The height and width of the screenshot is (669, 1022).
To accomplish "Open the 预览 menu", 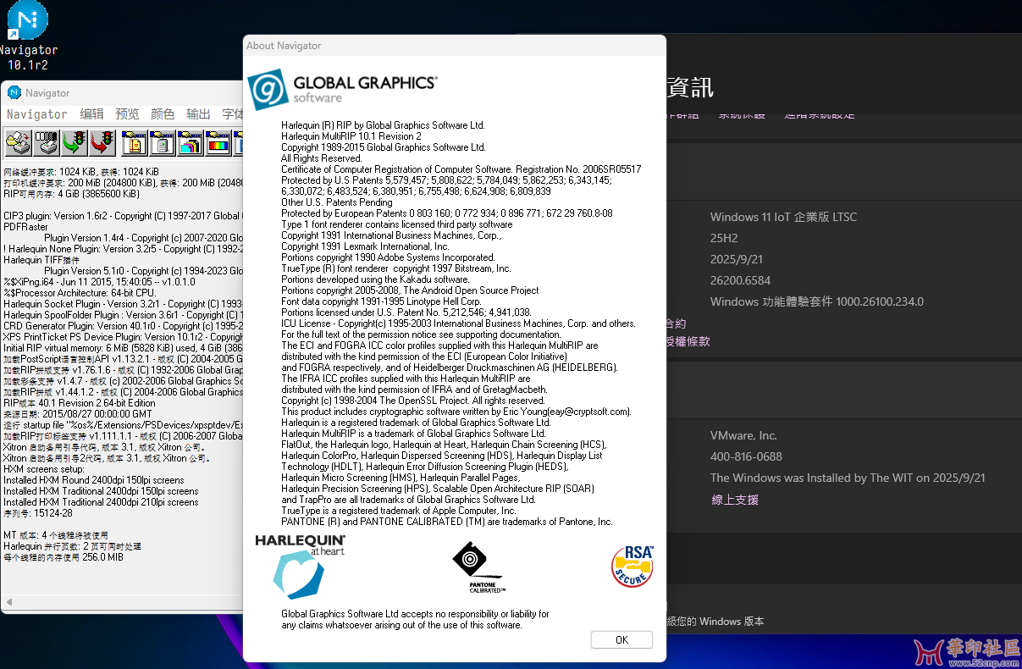I will pyautogui.click(x=127, y=114).
